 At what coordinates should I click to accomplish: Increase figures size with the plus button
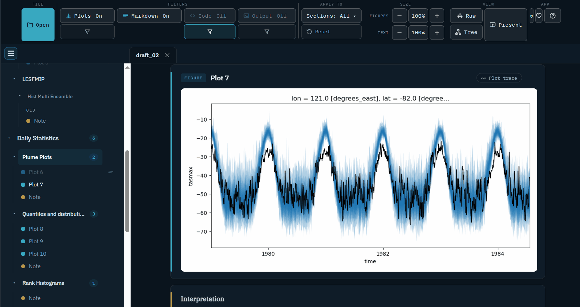[437, 16]
